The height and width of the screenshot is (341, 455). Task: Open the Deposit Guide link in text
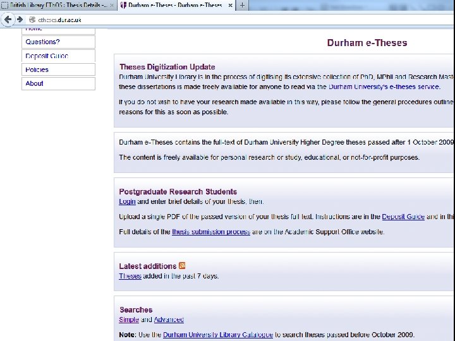(x=403, y=217)
